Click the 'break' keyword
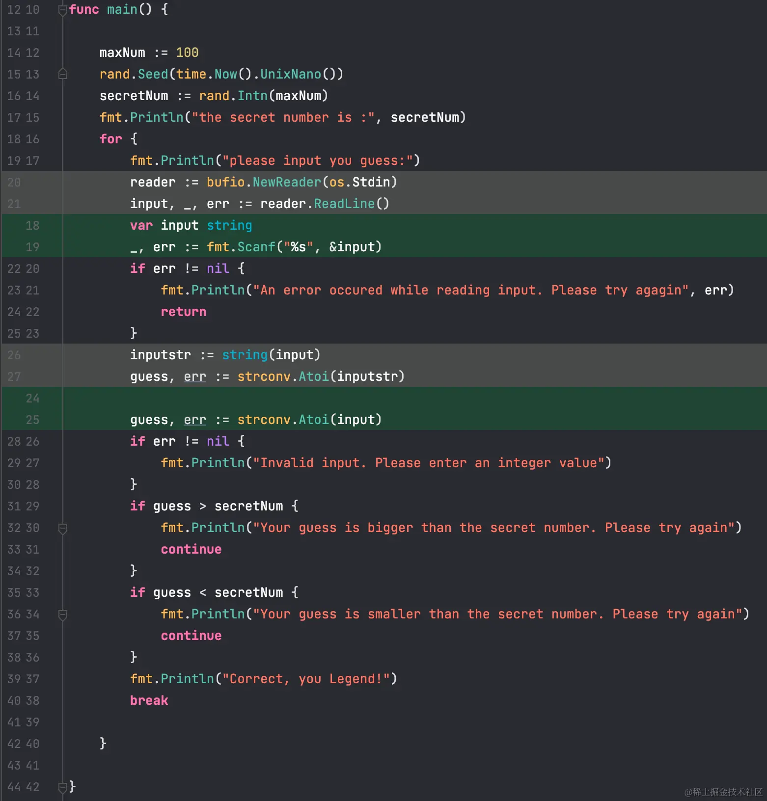767x801 pixels. click(x=149, y=700)
